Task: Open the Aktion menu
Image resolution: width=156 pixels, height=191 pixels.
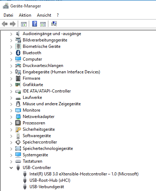Action: [x=25, y=15]
